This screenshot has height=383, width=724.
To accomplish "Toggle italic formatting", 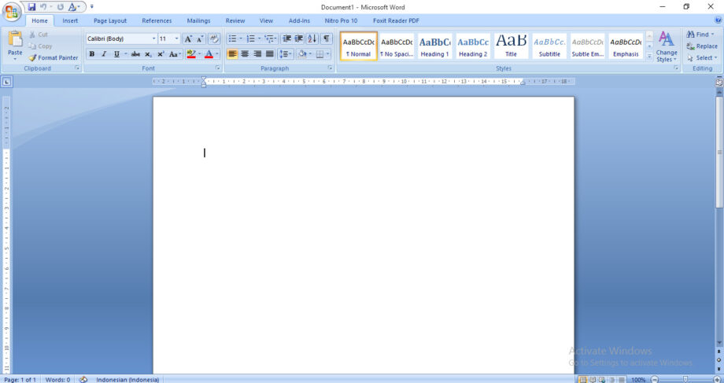I will click(103, 54).
